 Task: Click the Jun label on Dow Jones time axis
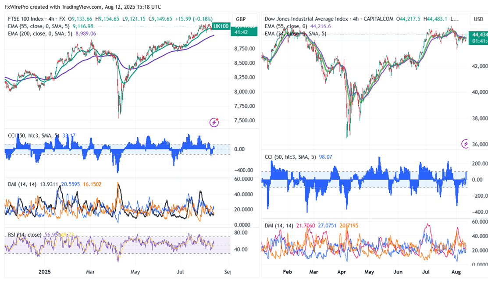click(x=398, y=272)
